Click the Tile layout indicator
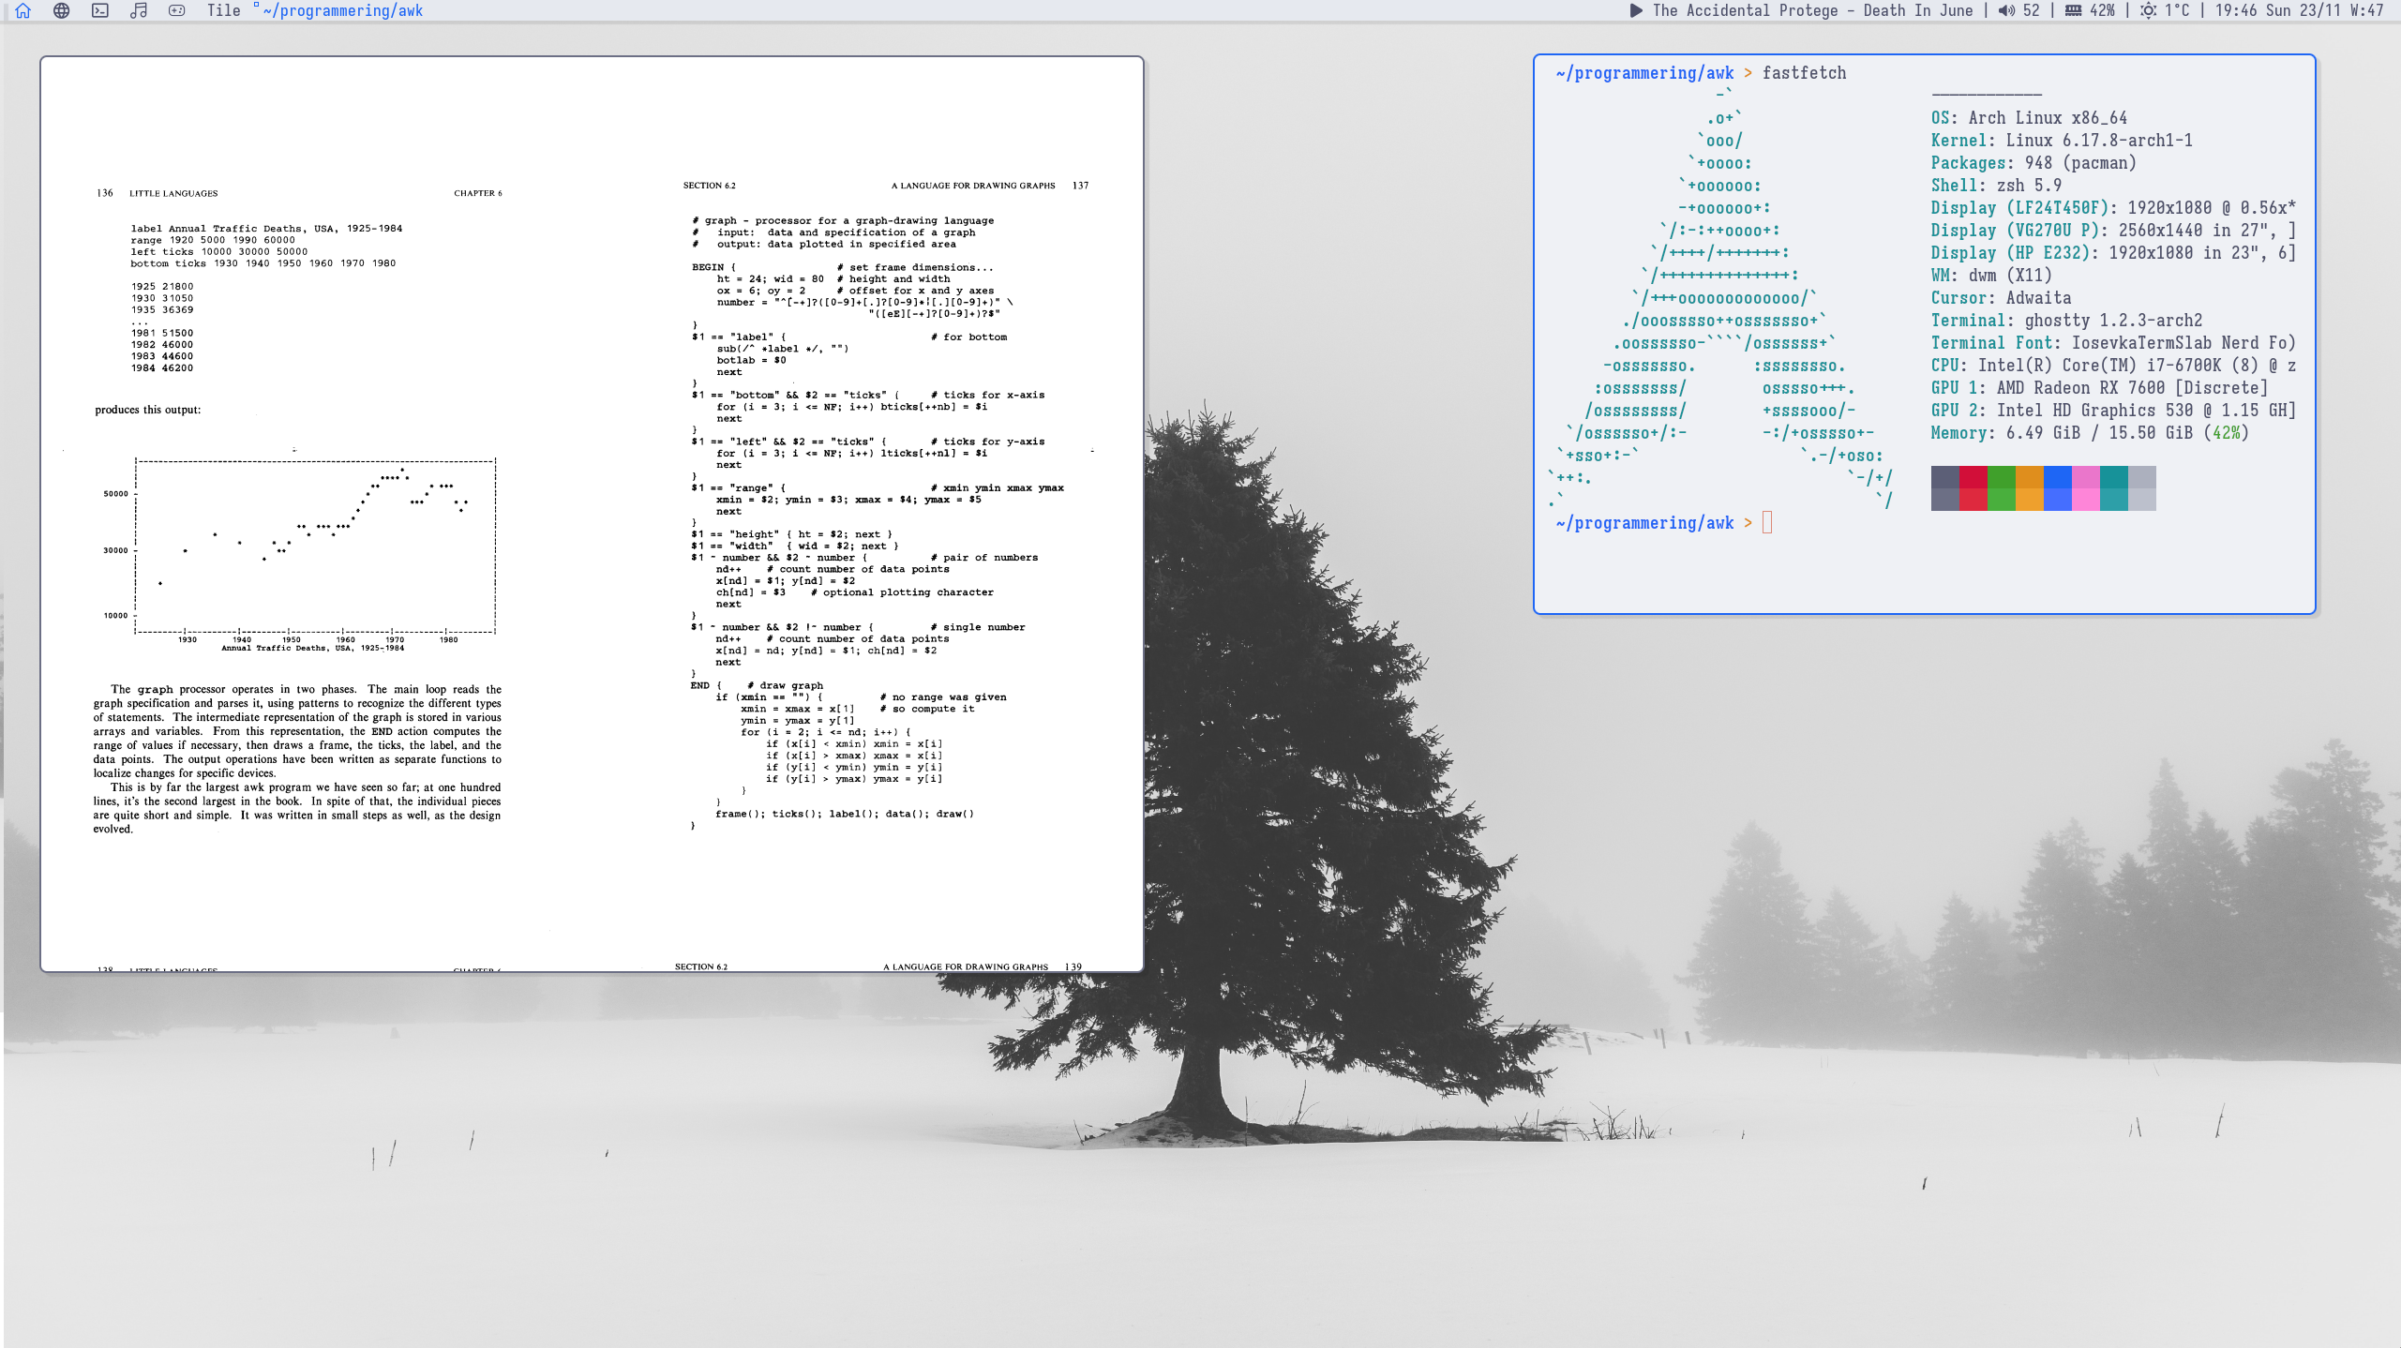Viewport: 2401px width, 1348px height. point(223,10)
